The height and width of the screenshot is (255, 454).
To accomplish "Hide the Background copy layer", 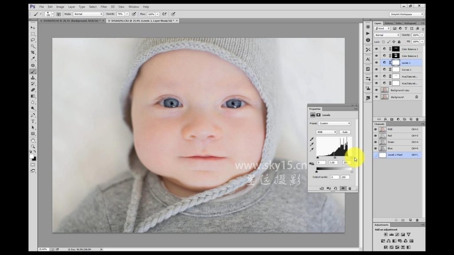I will [x=376, y=90].
